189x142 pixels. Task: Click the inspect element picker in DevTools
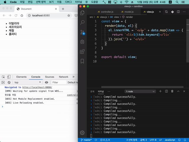click(3, 77)
